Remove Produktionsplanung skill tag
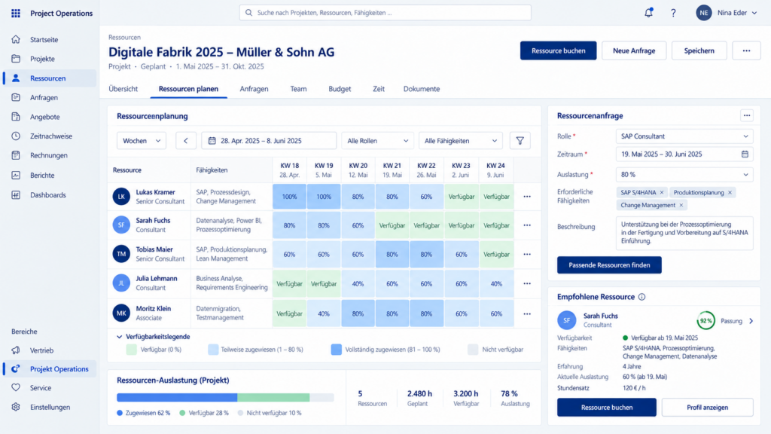This screenshot has height=434, width=771. pos(730,192)
